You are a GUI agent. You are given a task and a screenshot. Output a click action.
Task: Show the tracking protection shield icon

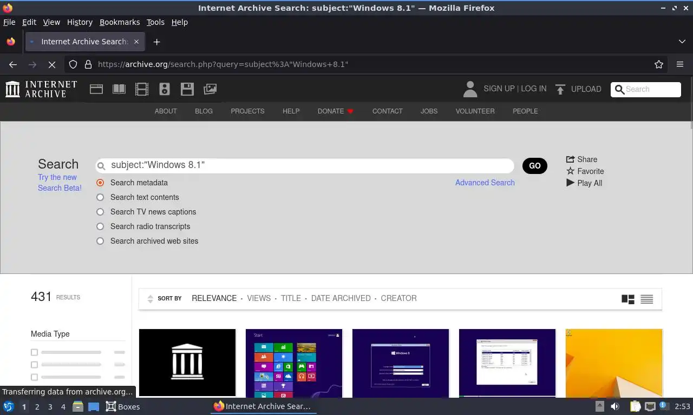click(x=73, y=64)
